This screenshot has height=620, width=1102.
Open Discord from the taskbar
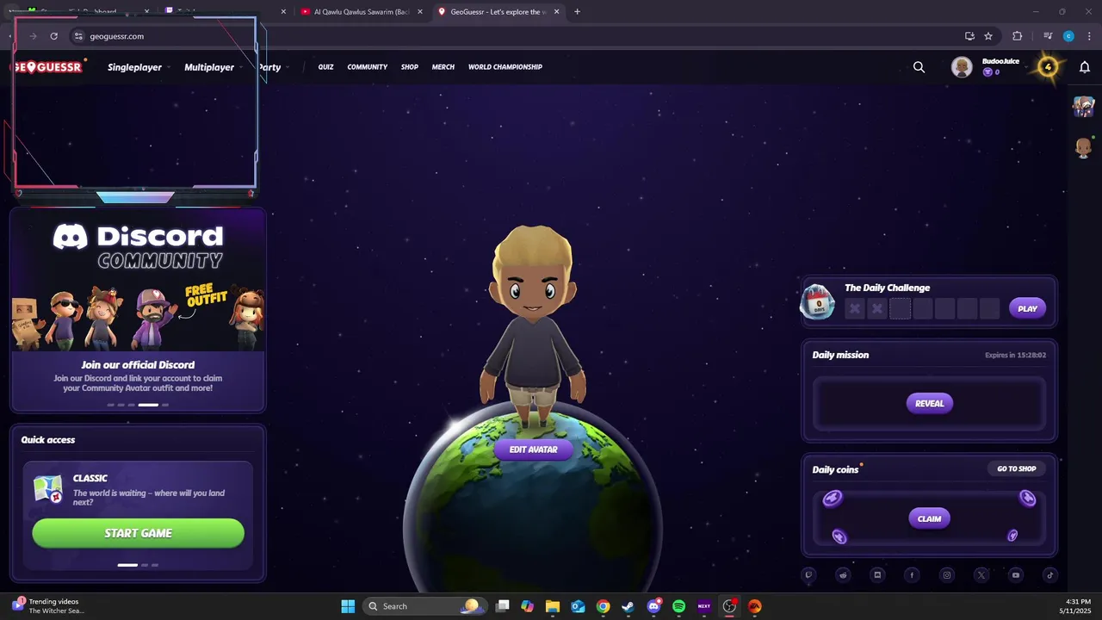653,606
